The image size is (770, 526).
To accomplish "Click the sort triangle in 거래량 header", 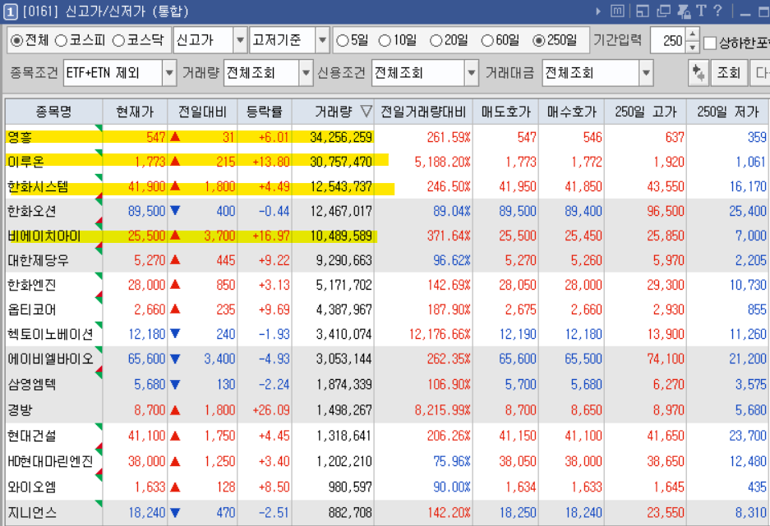I will [x=366, y=112].
